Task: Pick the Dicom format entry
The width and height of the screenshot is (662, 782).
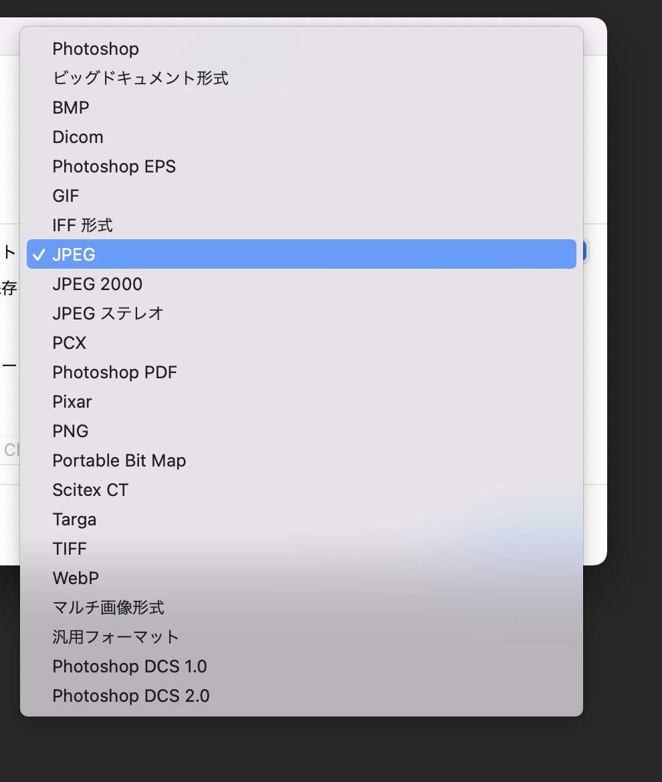Action: [x=302, y=137]
